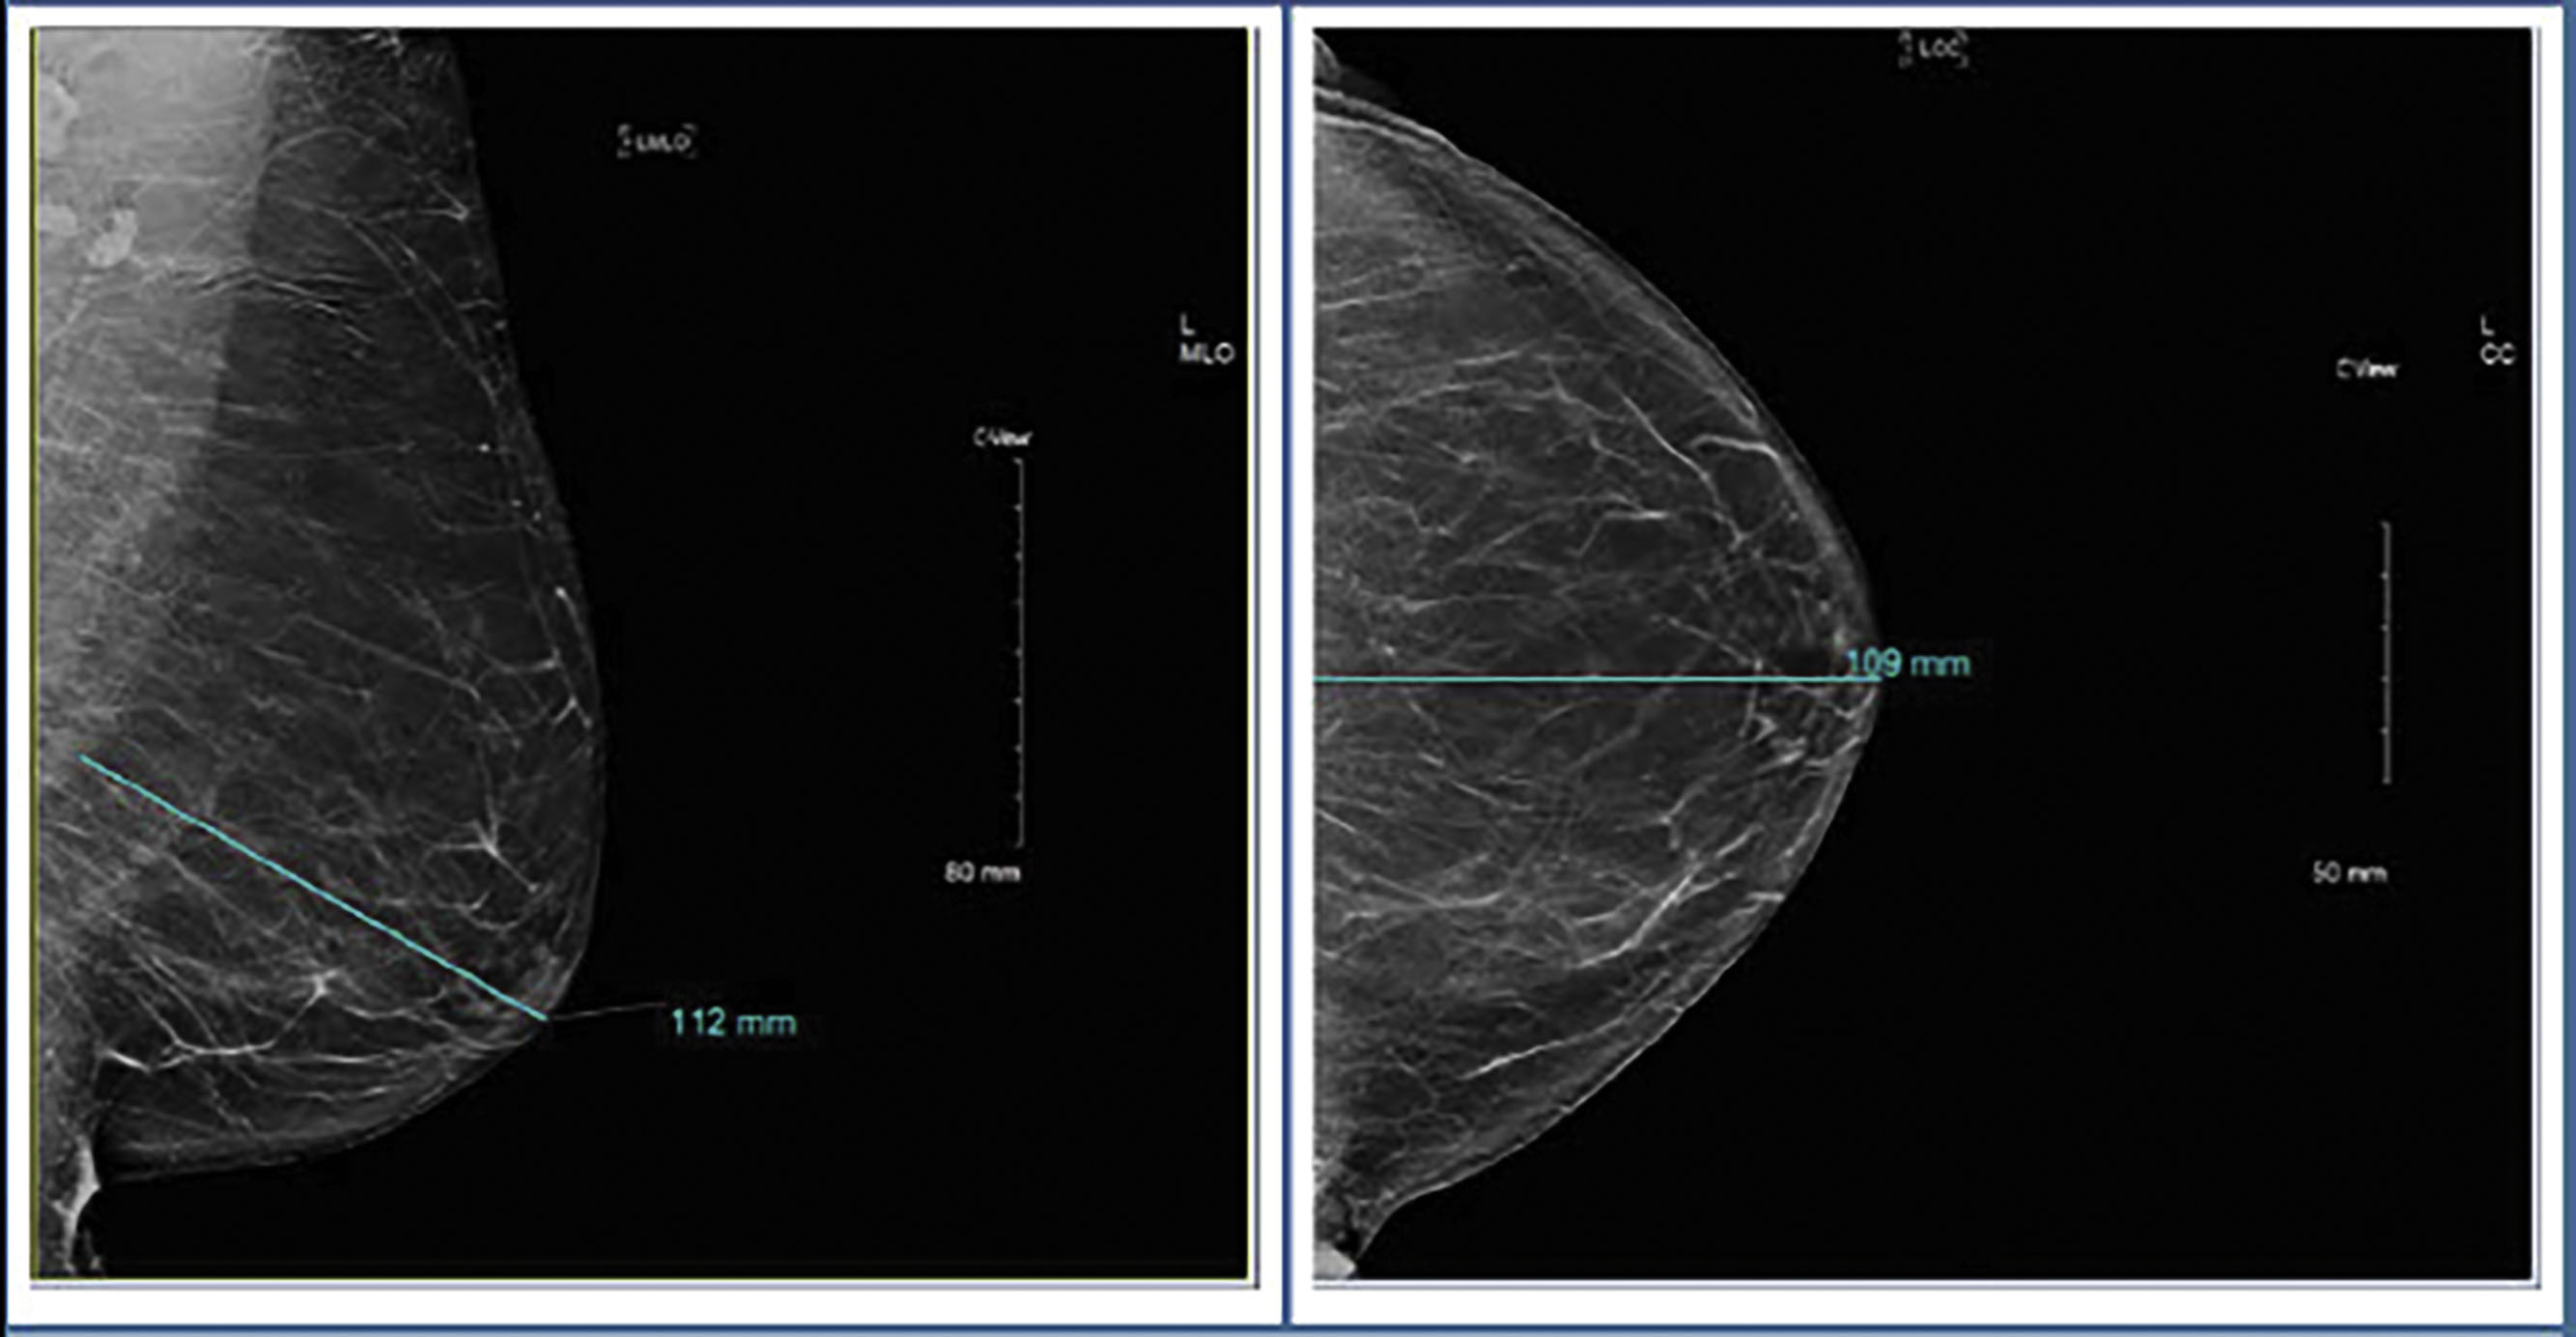
Task: Click the L CC laterality label
Action: coord(2496,340)
